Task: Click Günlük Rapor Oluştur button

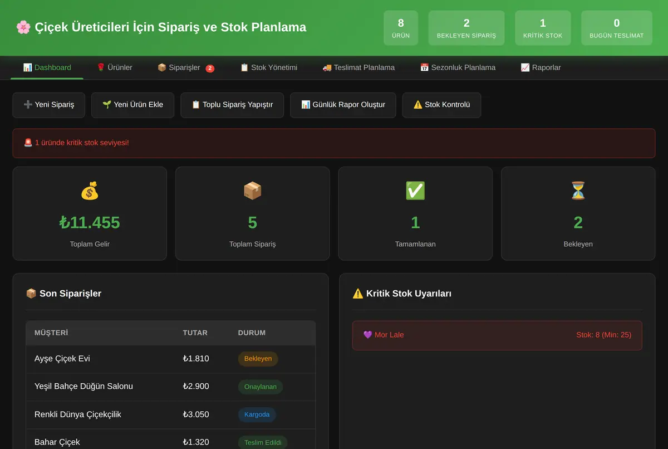Action: 343,105
